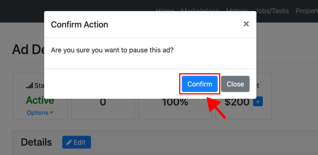Click the green Active status text
318x155 pixels.
click(x=40, y=100)
